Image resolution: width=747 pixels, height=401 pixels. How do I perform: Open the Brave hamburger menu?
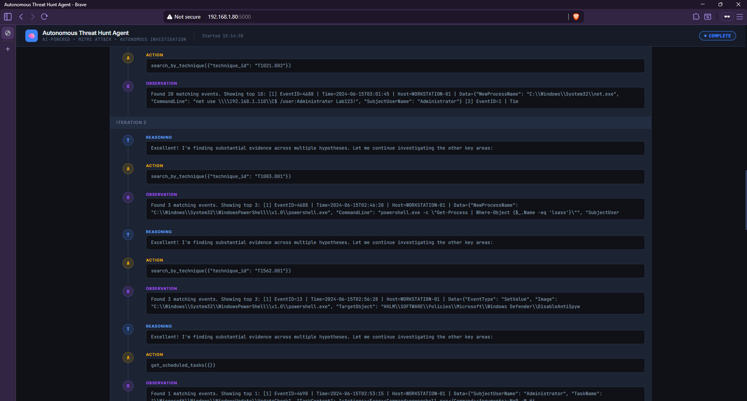740,17
